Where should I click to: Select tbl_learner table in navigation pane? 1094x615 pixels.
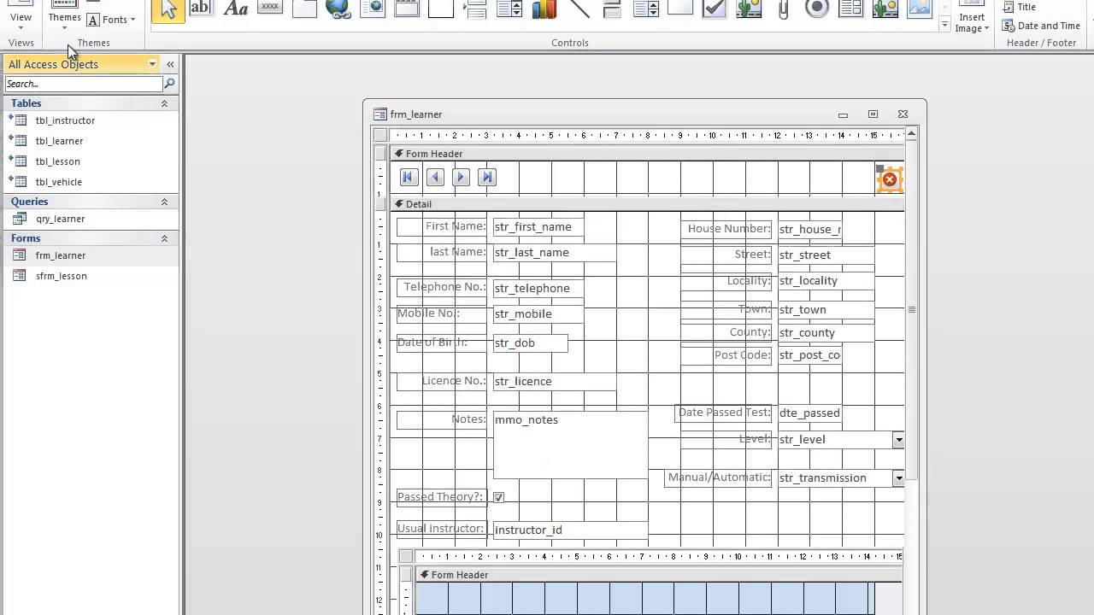pos(59,141)
